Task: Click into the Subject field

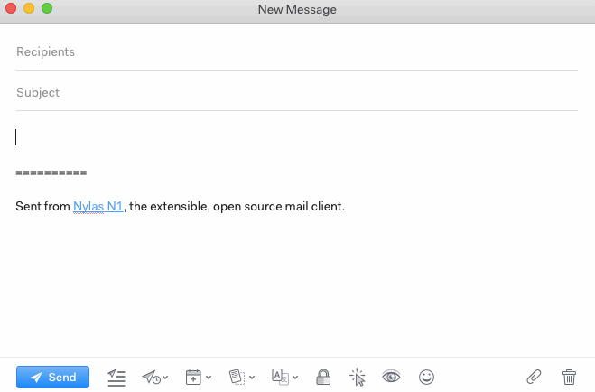Action: pyautogui.click(x=296, y=92)
